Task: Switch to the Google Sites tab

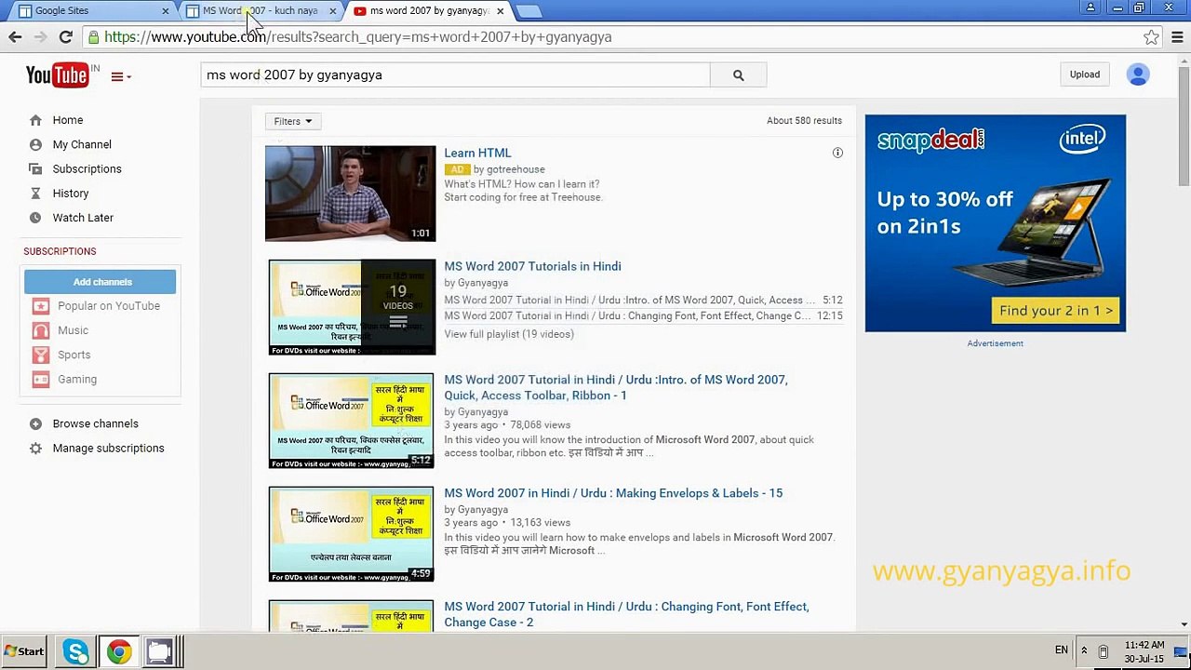Action: click(x=93, y=11)
